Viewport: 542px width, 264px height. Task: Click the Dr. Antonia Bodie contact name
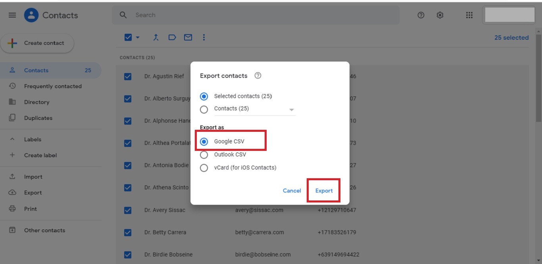click(x=167, y=165)
